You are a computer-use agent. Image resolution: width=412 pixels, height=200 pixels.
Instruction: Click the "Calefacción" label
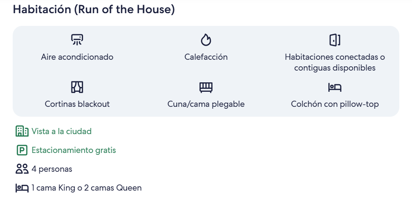[206, 57]
